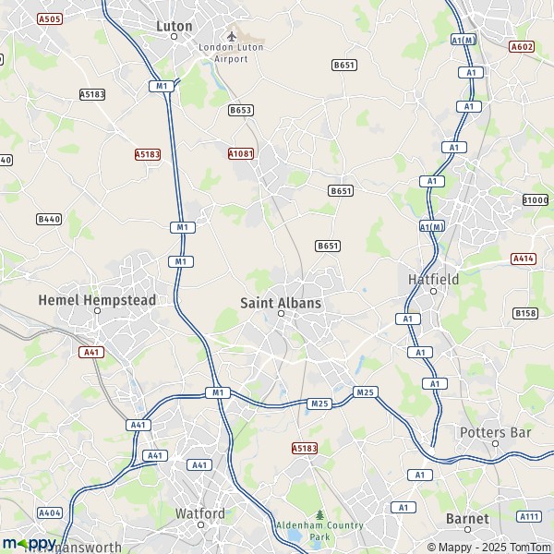Select the A404 road shield

click(50, 512)
